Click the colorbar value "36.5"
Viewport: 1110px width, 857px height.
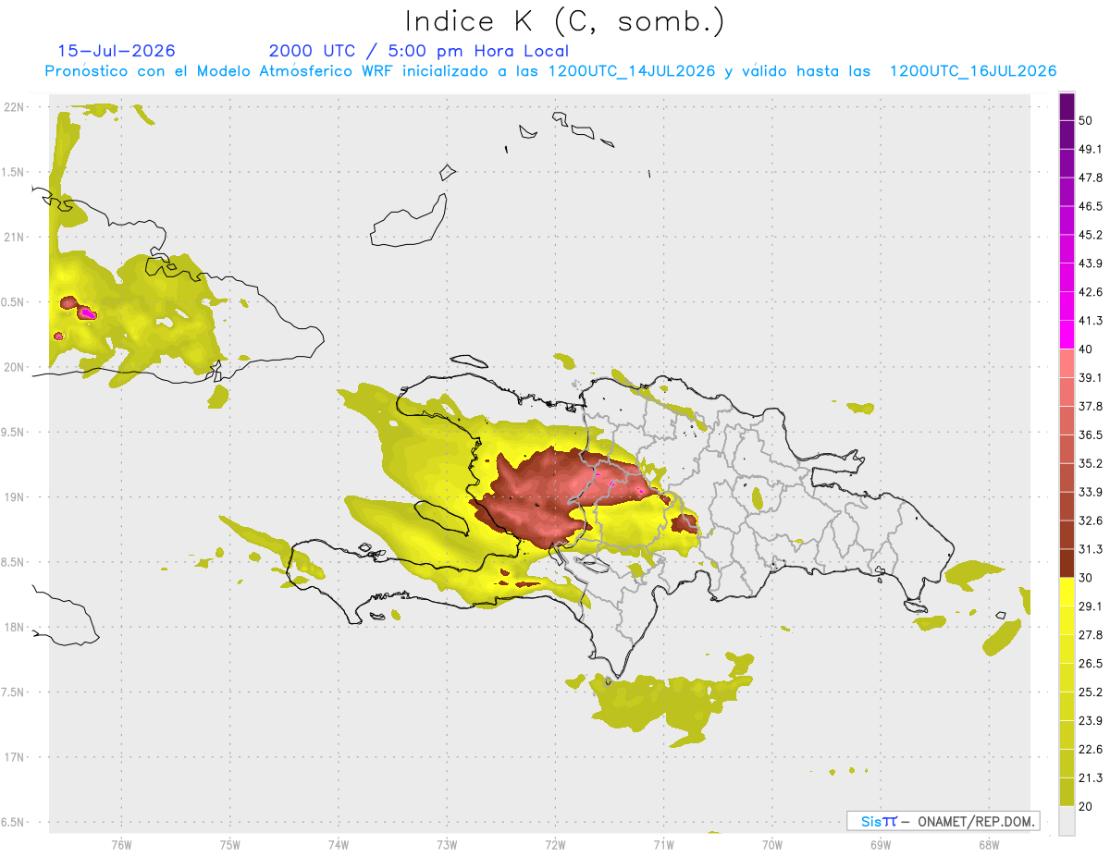tap(1091, 435)
